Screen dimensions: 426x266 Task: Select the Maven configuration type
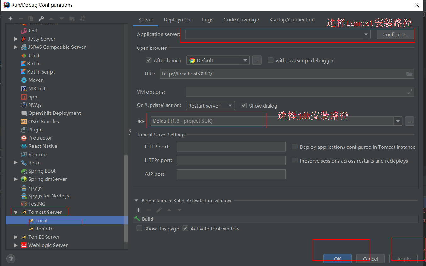[36, 80]
